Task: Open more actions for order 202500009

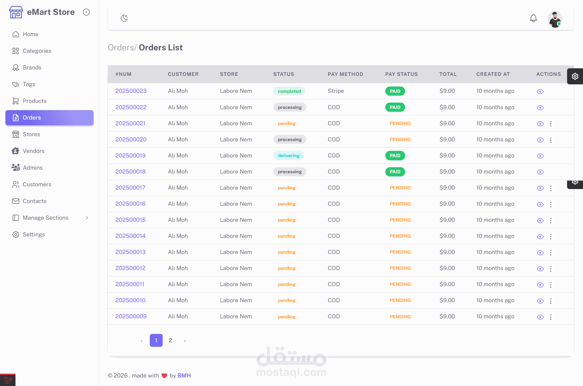Action: pyautogui.click(x=551, y=317)
